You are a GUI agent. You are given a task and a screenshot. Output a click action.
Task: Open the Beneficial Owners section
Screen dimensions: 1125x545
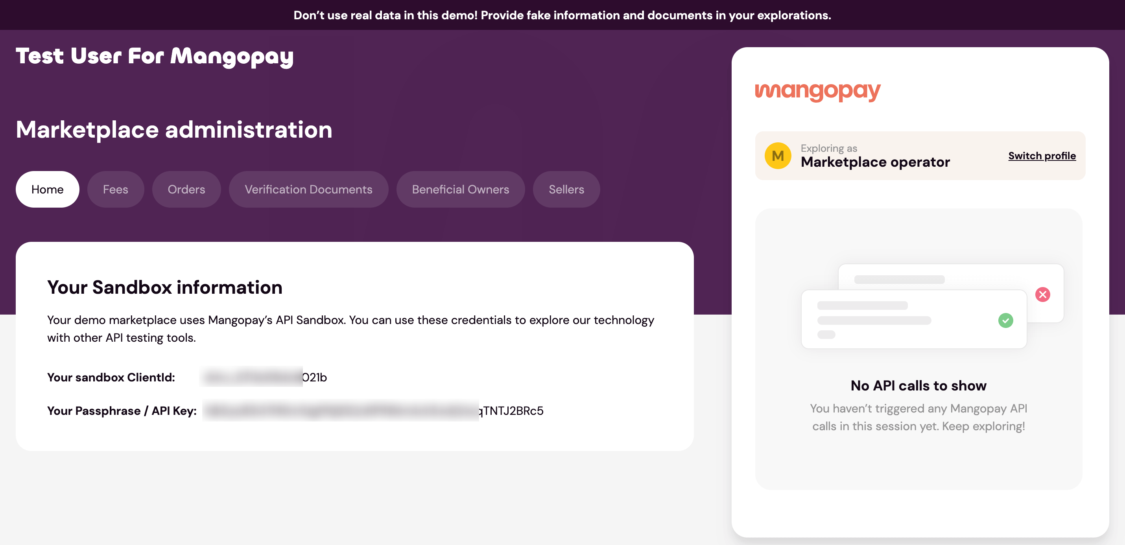coord(461,189)
